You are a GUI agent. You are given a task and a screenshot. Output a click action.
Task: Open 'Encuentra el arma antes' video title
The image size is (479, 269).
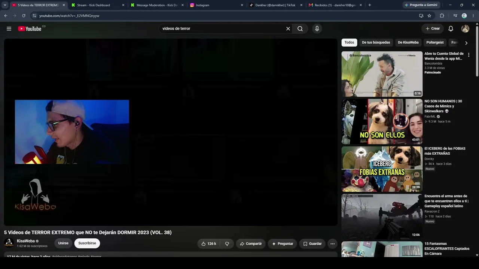point(446,201)
